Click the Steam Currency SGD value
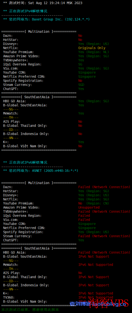The image size is (132, 313). [81, 85]
